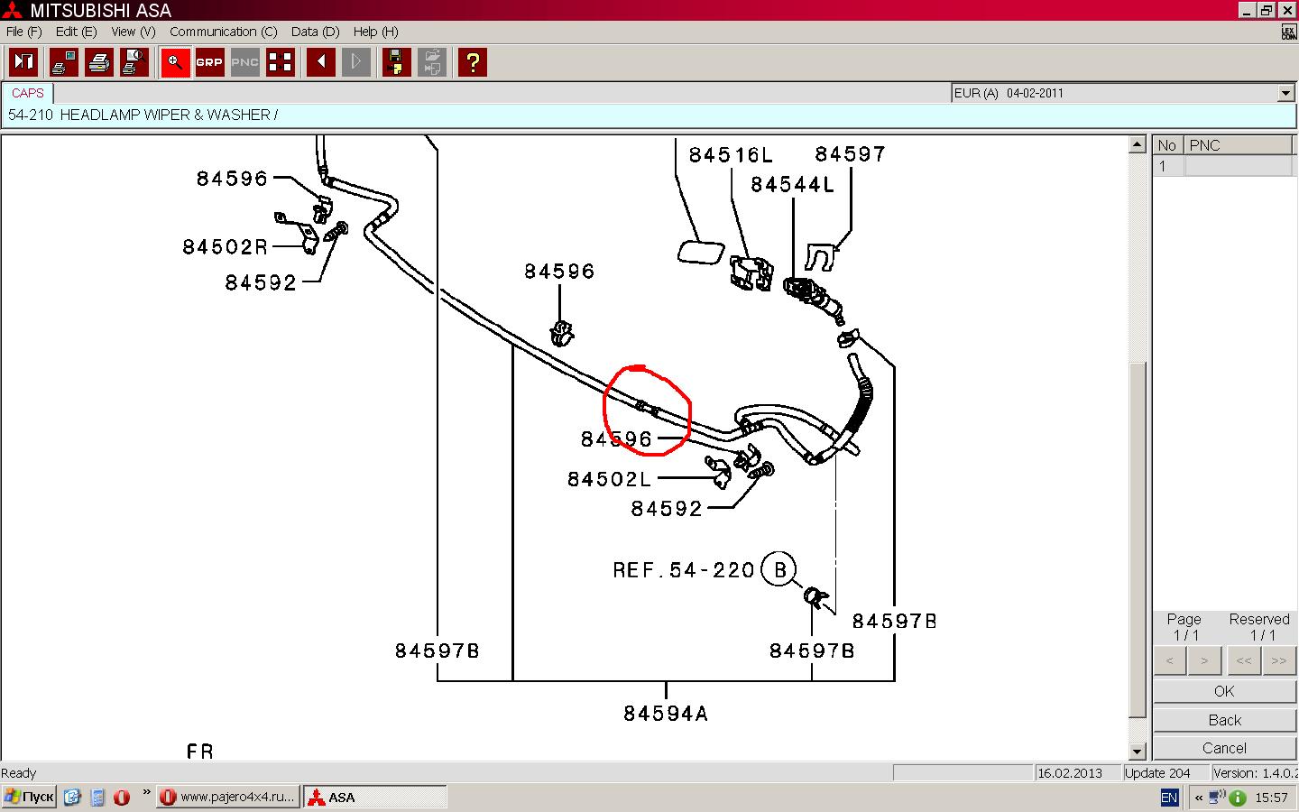The image size is (1299, 812).
Task: Click the LEX icon at menu bar right
Action: [x=1289, y=32]
